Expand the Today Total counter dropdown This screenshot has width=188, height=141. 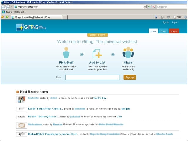point(26,12)
